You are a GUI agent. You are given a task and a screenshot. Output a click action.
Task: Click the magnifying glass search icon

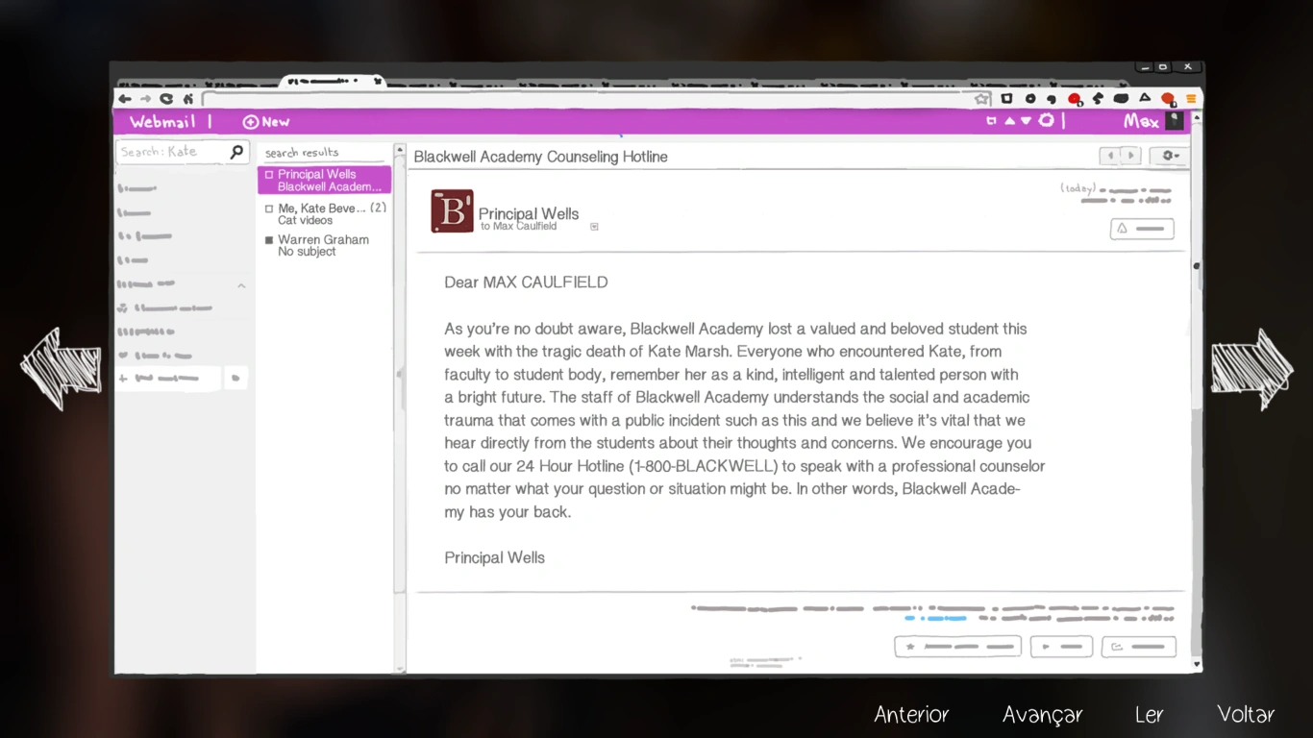236,152
